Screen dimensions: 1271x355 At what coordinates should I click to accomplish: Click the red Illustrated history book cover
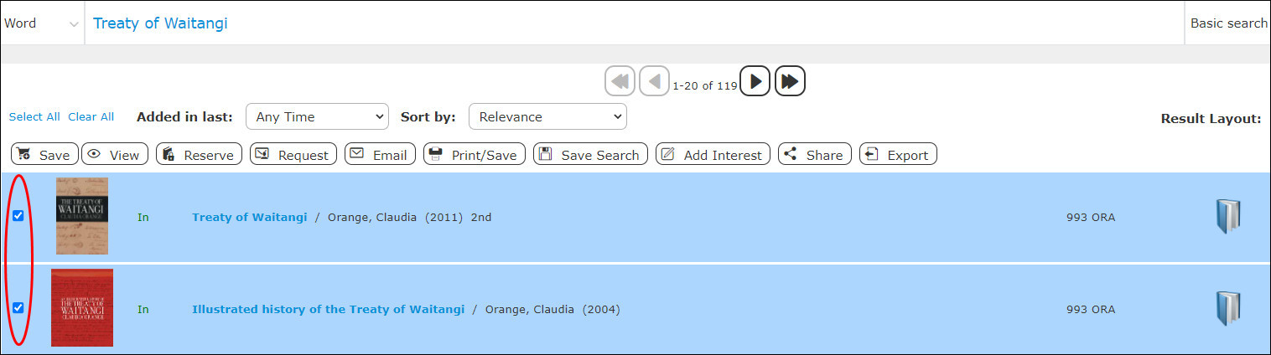[82, 308]
